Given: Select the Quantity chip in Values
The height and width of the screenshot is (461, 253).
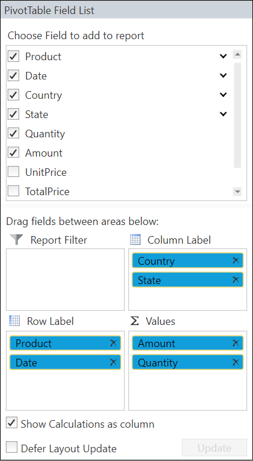Looking at the screenshot, I should pos(188,362).
